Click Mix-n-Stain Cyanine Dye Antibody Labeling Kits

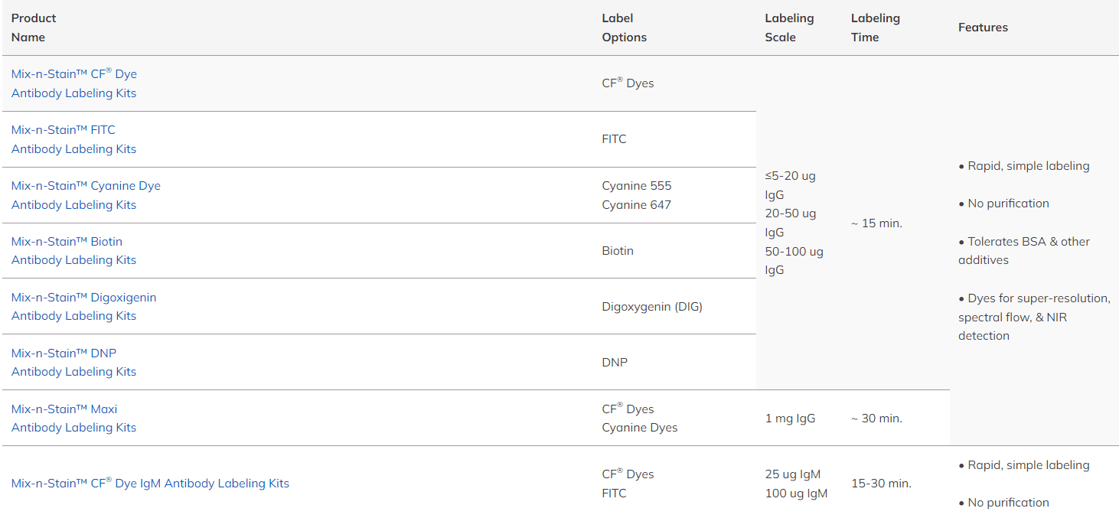85,195
